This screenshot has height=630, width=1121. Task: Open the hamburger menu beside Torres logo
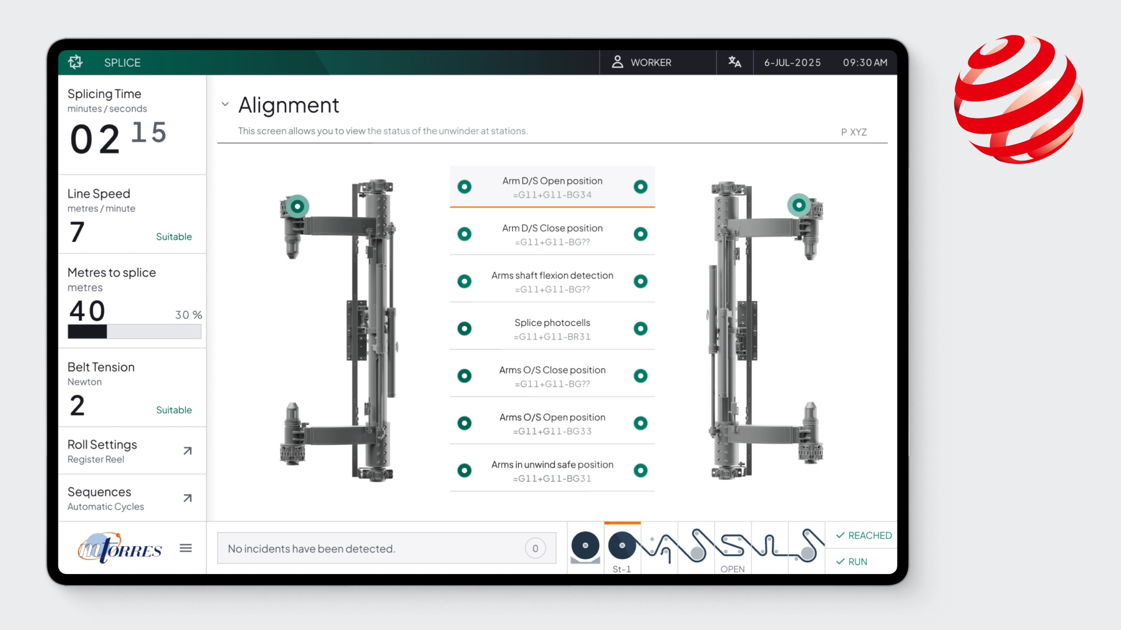pos(186,548)
